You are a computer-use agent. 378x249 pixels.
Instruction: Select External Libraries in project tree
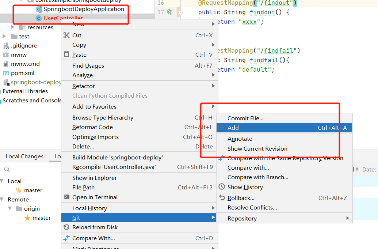pos(25,91)
